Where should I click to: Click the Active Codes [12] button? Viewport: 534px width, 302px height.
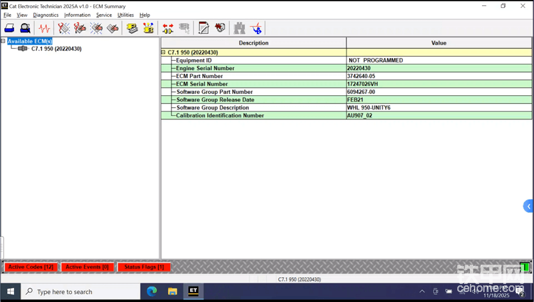click(x=31, y=267)
